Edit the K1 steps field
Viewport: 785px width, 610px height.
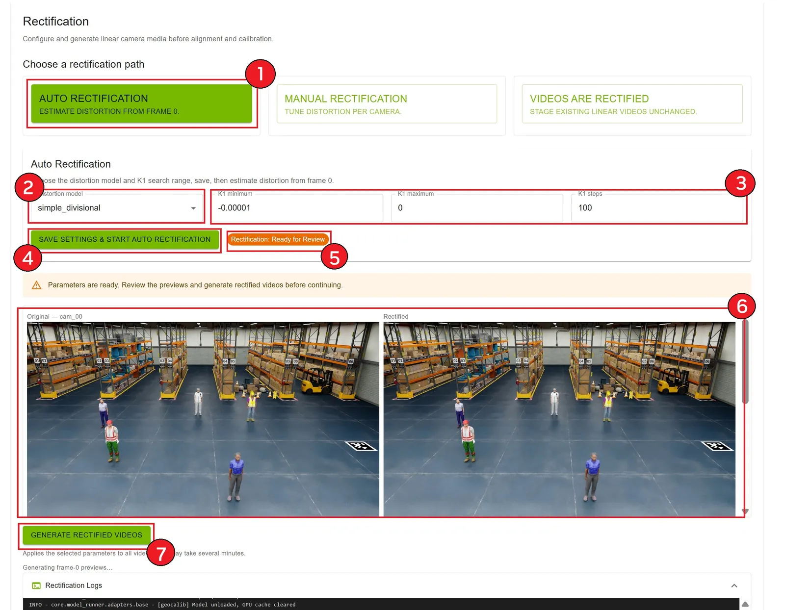[x=657, y=208]
